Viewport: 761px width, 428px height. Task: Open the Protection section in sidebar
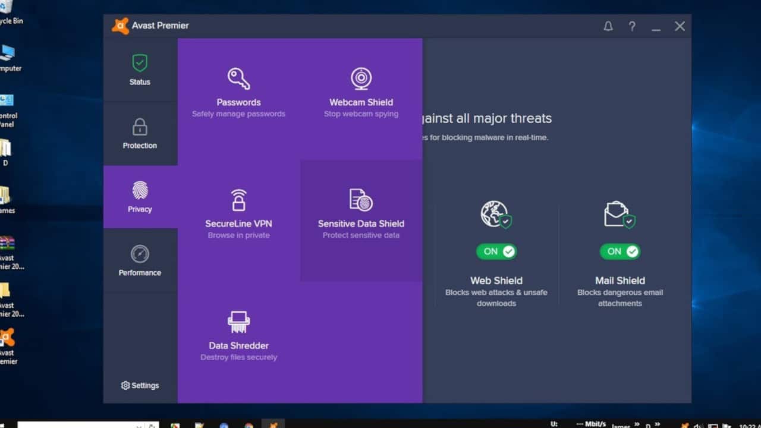pos(140,134)
